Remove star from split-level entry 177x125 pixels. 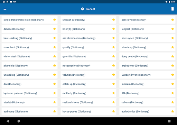pyautogui.click(x=173, y=20)
